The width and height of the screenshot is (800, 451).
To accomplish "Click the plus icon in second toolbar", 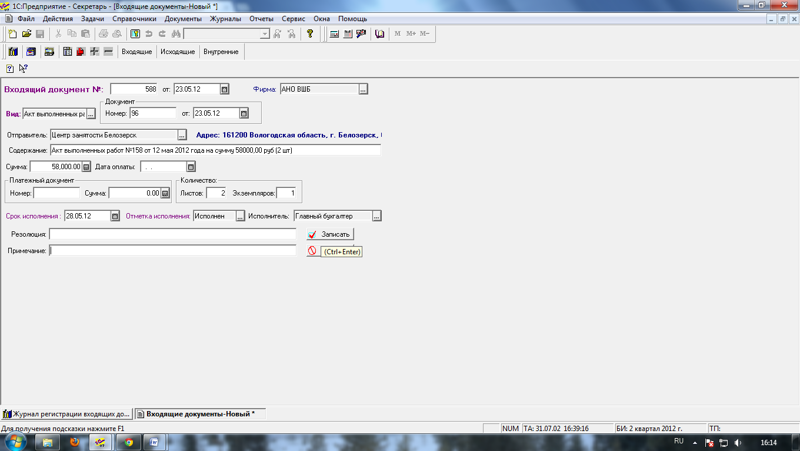I will [94, 52].
